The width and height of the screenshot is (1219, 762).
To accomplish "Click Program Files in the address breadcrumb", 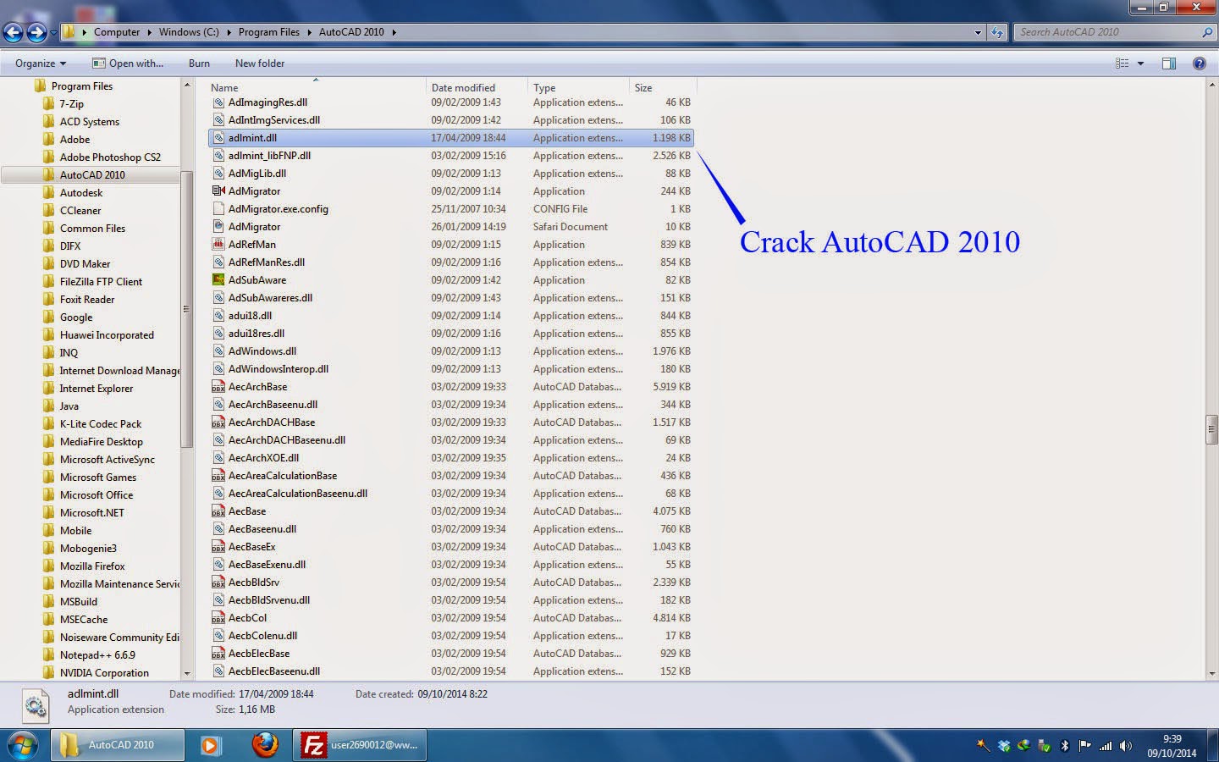I will [269, 32].
